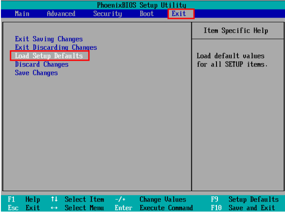This screenshot has width=285, height=213.
Task: Open the Main menu tab
Action: [22, 14]
